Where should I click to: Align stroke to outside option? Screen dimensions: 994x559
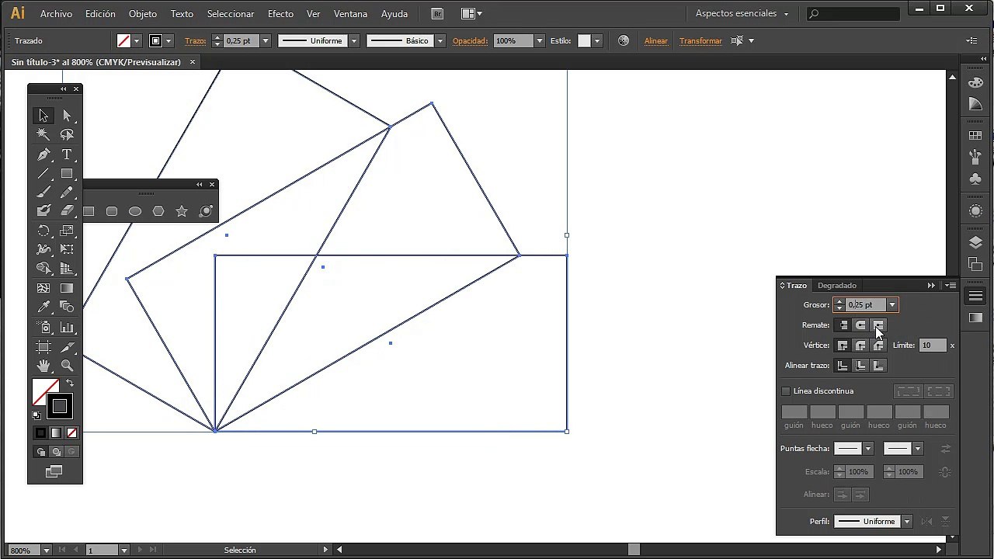pyautogui.click(x=878, y=366)
